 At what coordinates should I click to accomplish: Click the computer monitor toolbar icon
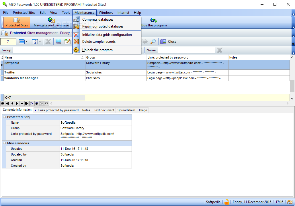(x=58, y=42)
